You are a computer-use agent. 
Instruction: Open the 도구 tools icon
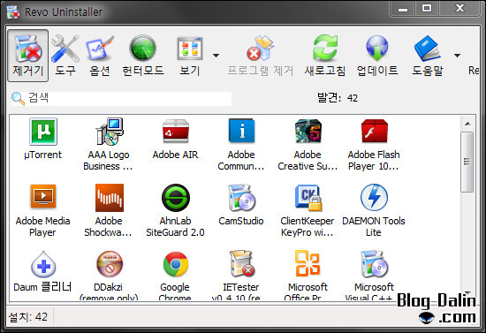pos(65,49)
